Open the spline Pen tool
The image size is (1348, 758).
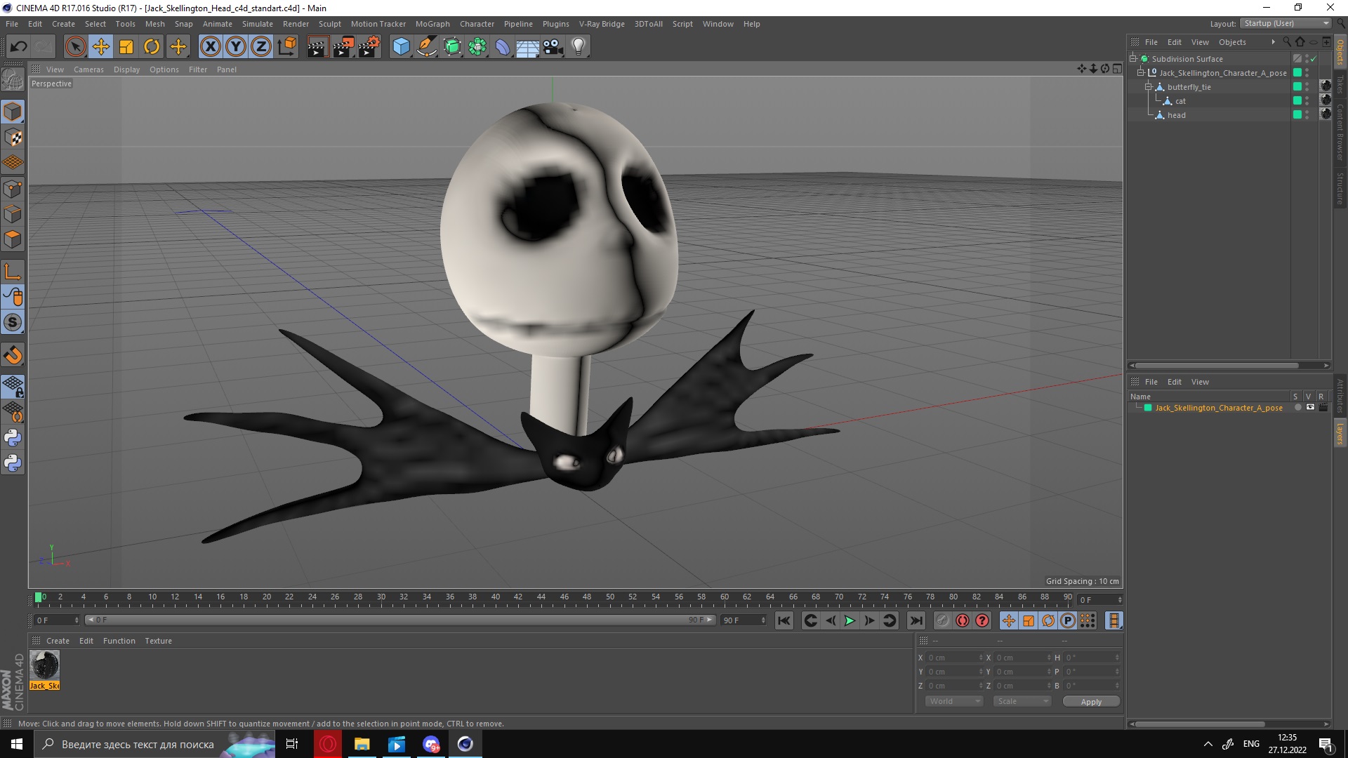[x=427, y=47]
